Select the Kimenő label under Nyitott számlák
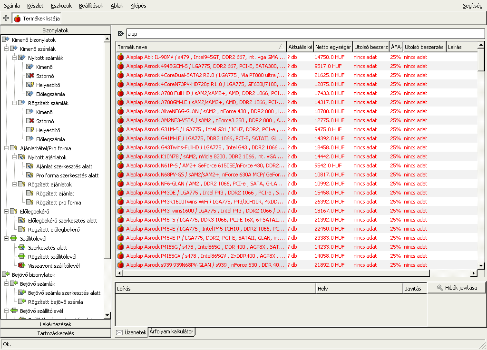This screenshot has width=487, height=350. tap(44, 67)
